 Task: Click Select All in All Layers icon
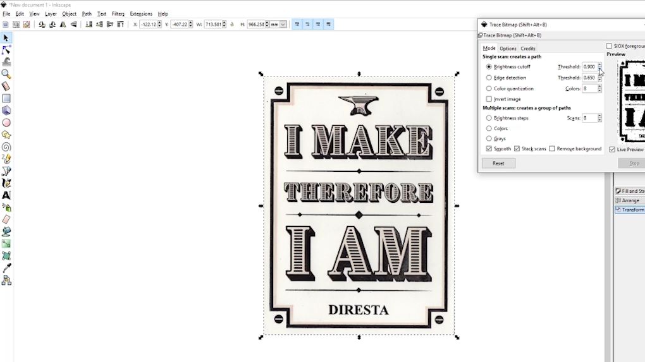[16, 24]
